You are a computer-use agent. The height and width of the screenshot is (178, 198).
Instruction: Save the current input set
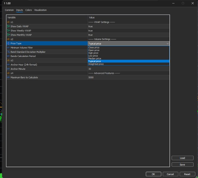tap(183, 165)
